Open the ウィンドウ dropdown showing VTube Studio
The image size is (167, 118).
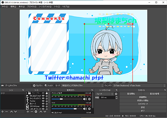tap(139, 85)
